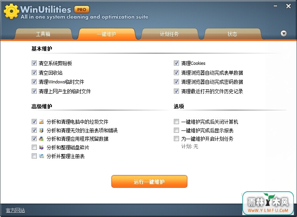Click the disk defragment icon
297x217 pixels.
41,147
